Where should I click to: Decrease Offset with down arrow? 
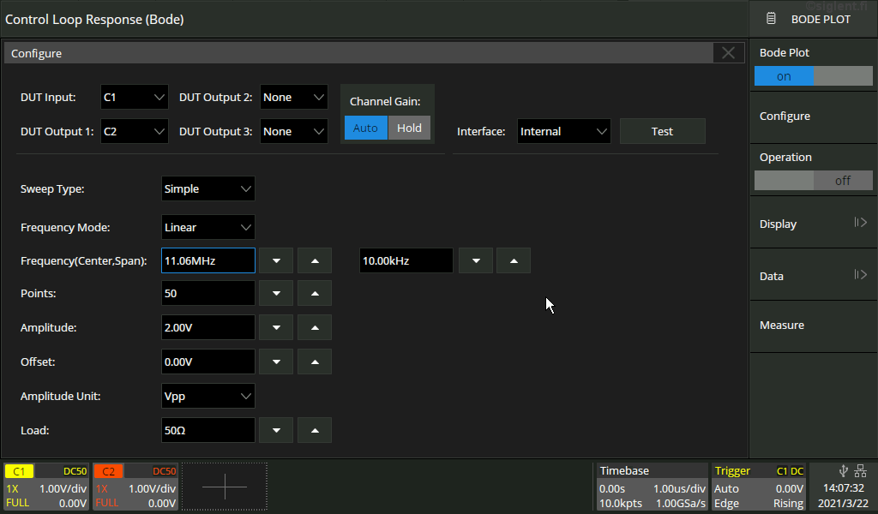tap(276, 362)
